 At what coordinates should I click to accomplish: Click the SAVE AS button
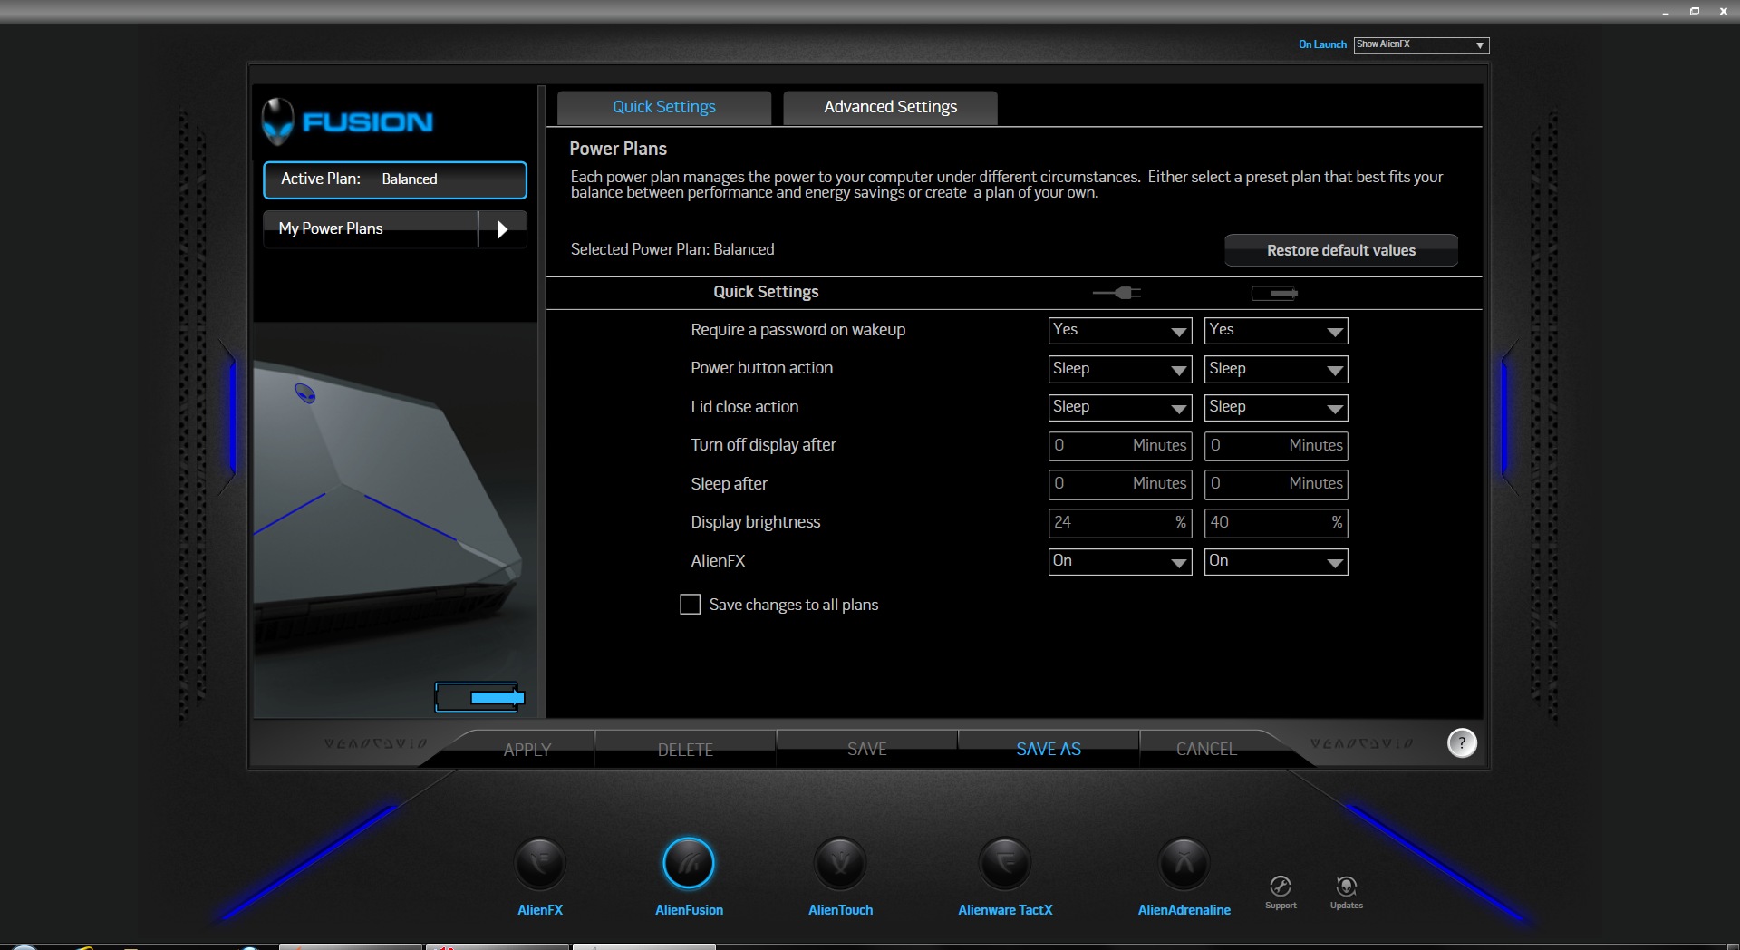(1048, 749)
